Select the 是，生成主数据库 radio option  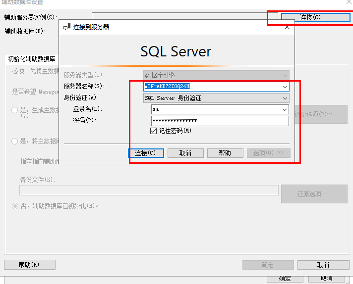tap(15, 110)
